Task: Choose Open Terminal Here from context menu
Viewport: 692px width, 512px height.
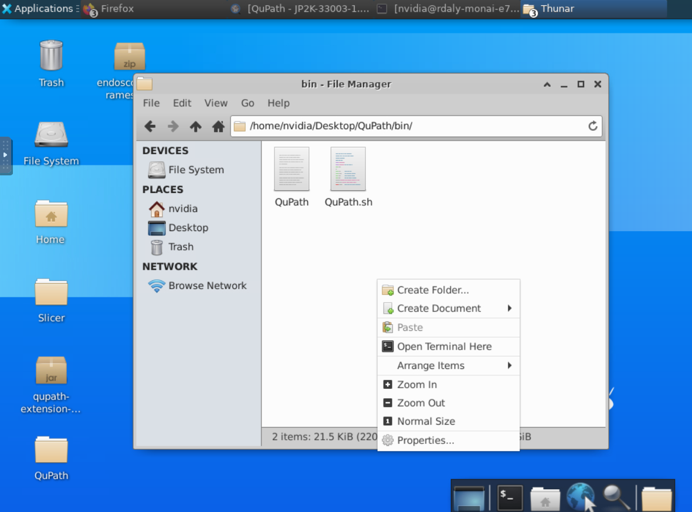Action: (x=444, y=347)
